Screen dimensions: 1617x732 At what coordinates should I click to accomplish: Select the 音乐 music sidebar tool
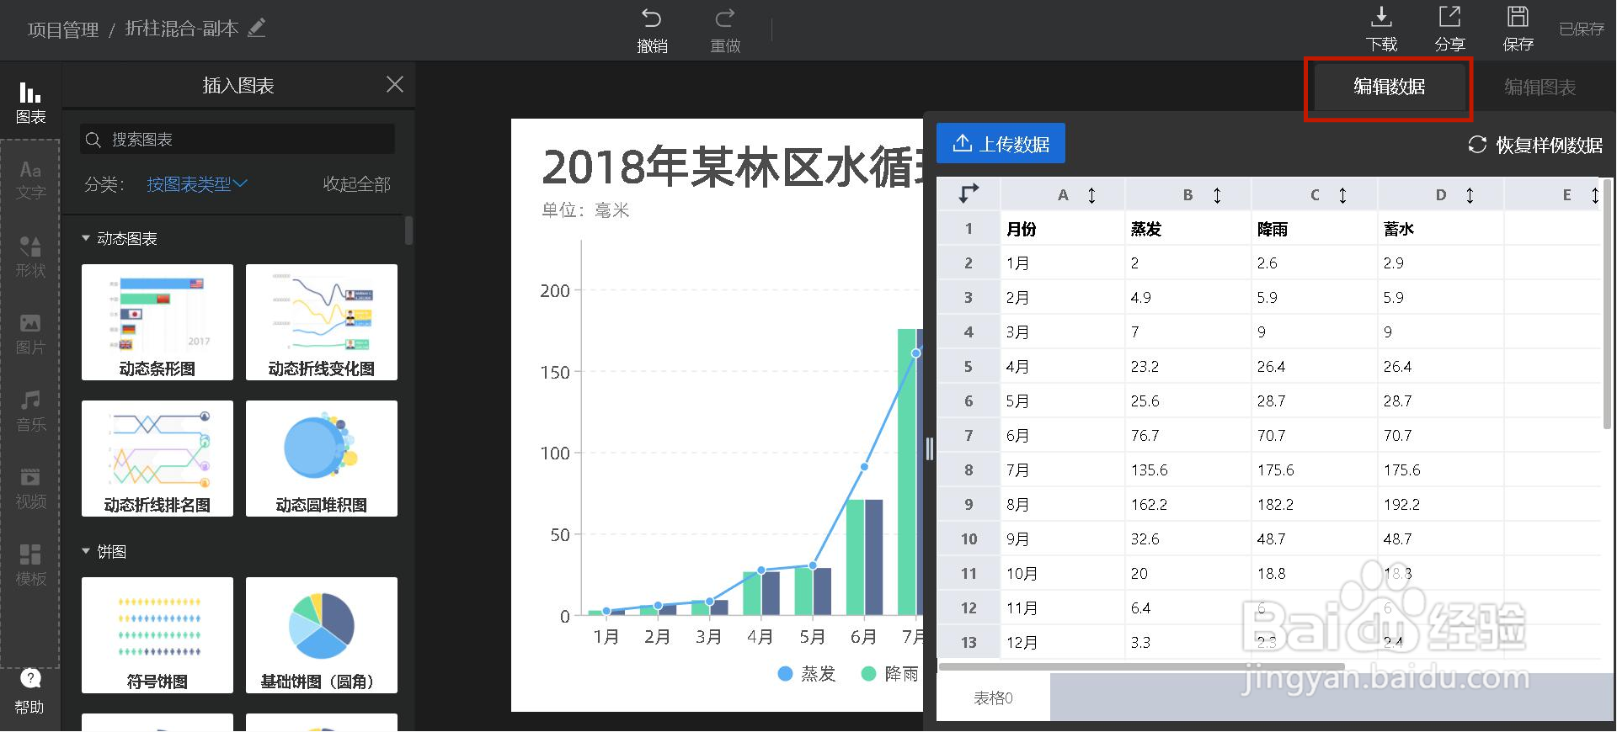(x=30, y=411)
